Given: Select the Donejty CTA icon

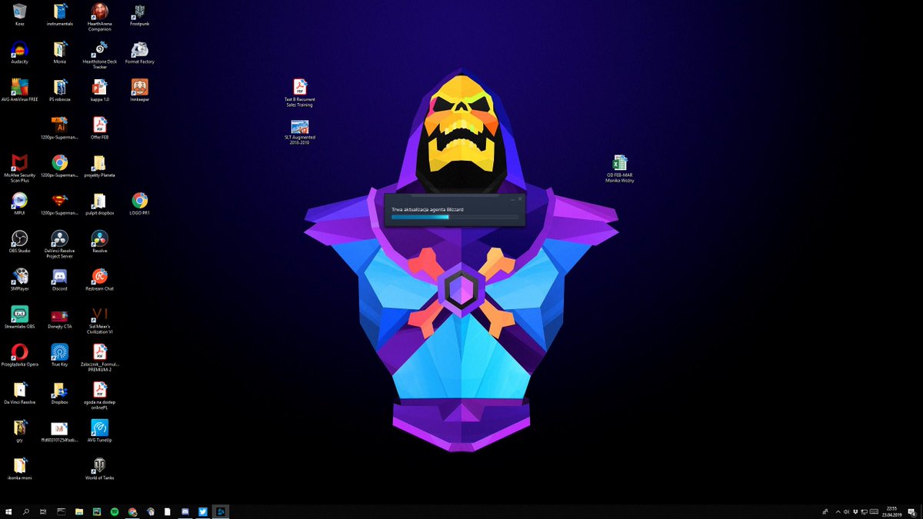Looking at the screenshot, I should [x=59, y=316].
